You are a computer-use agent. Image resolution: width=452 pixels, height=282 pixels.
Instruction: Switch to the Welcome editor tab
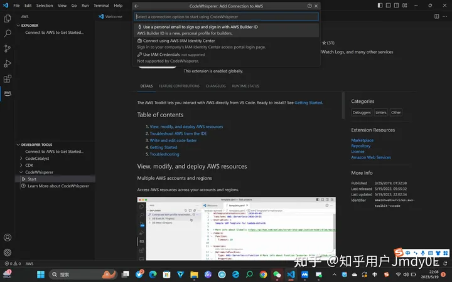[110, 17]
